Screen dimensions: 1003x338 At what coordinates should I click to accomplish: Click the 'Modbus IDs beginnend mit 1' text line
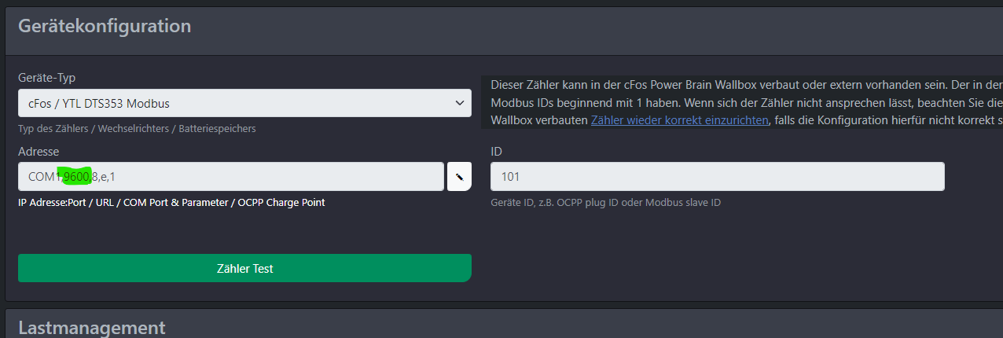[739, 103]
